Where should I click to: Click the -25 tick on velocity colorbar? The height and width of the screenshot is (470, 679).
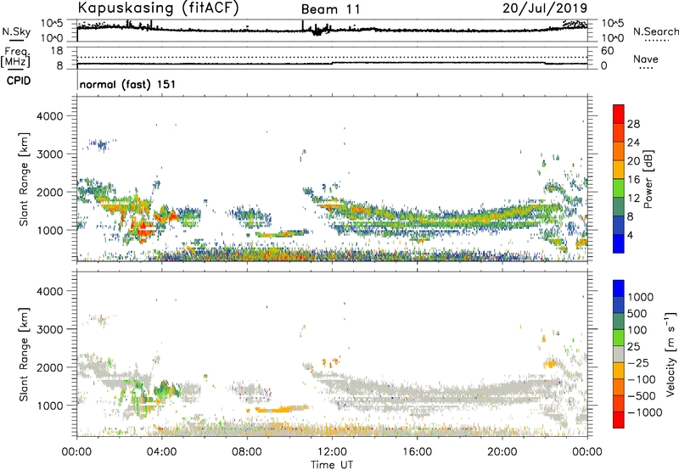click(638, 363)
